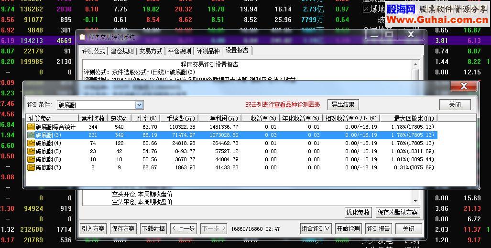Click drawdown value 1.03%(10311.69)
The width and height of the screenshot is (491, 248).
413,151
